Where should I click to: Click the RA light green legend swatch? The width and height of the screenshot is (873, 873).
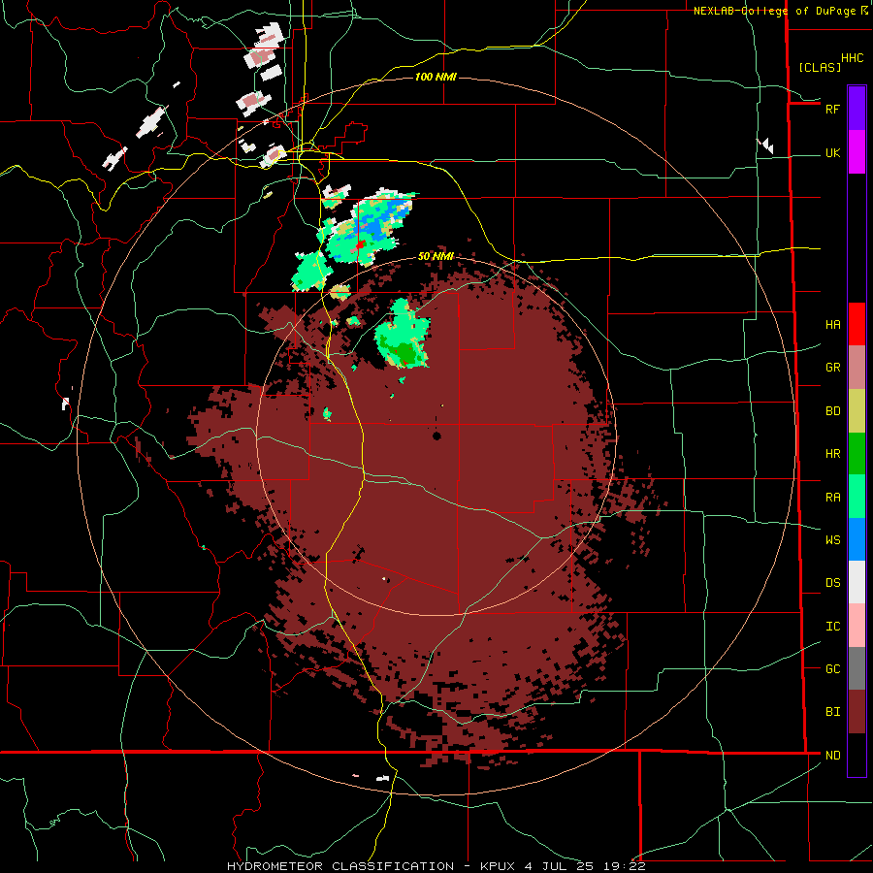pos(857,497)
